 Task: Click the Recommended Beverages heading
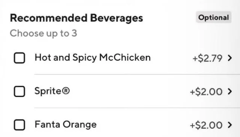point(76,18)
